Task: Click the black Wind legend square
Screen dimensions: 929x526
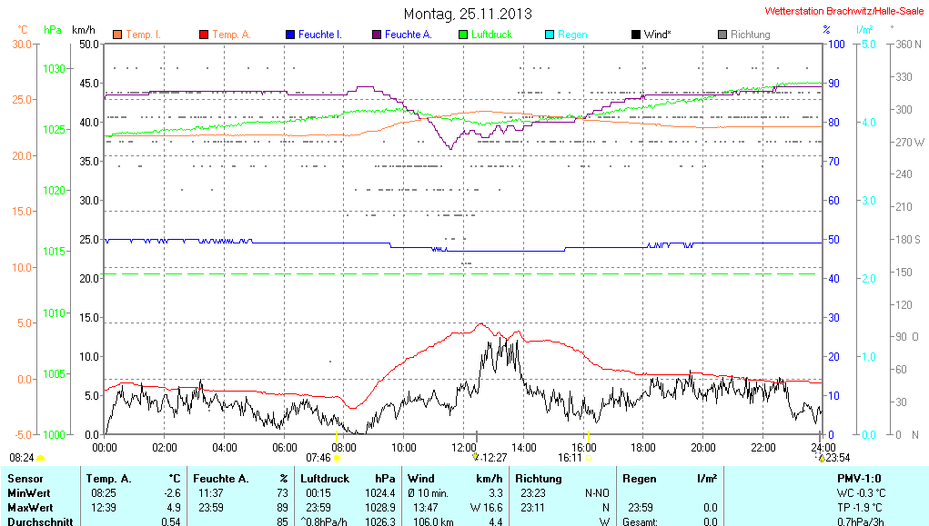Action: click(635, 35)
